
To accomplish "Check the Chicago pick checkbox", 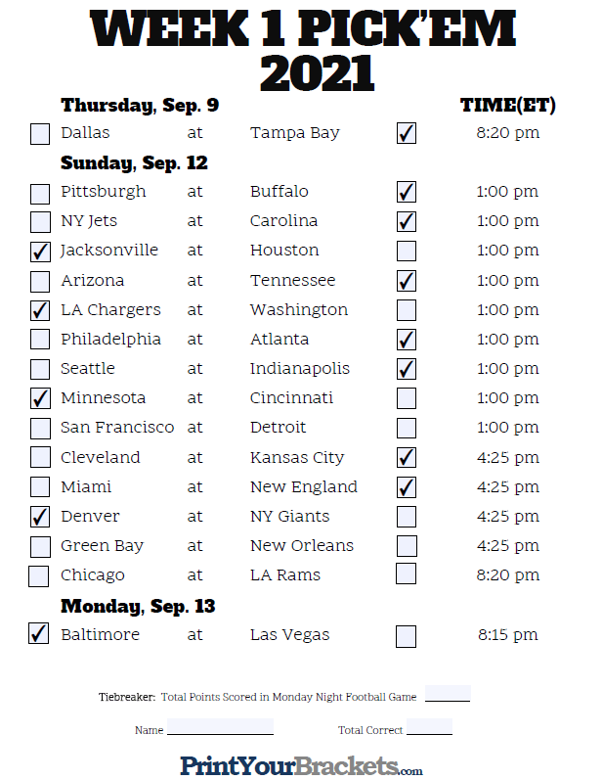I will click(39, 576).
